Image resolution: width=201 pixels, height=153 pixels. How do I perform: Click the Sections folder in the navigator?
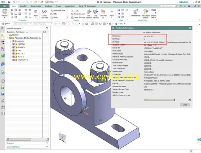(14, 35)
